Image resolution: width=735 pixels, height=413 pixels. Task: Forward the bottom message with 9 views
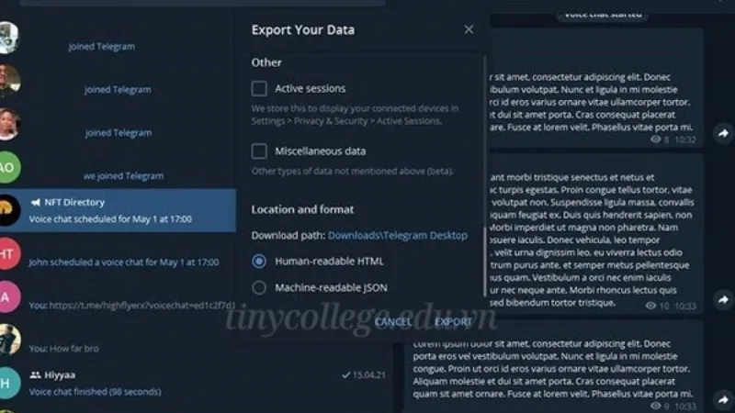tap(723, 400)
